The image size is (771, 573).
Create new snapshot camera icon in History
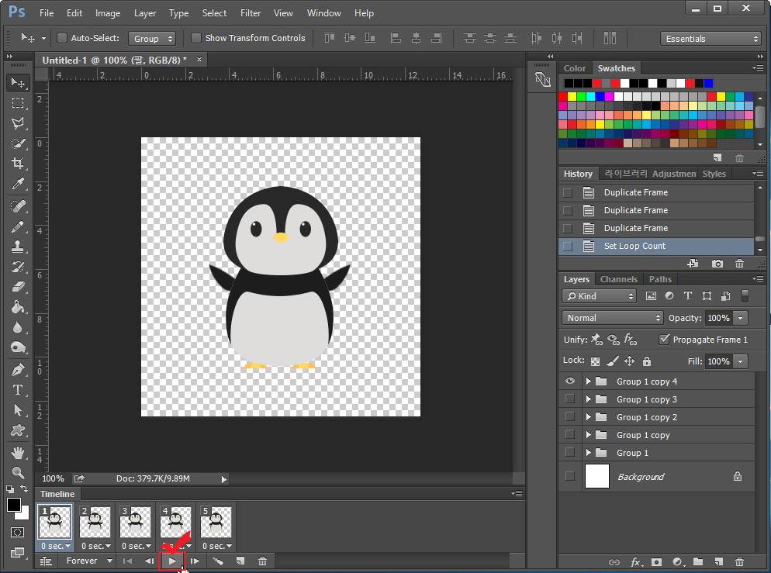click(717, 264)
